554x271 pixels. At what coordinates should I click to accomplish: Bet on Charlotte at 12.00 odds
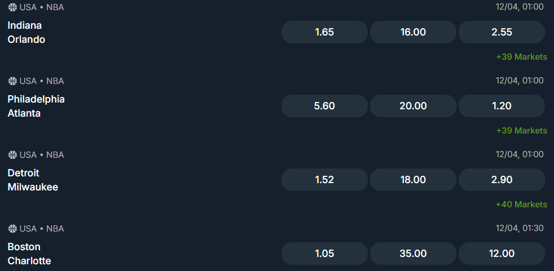click(502, 254)
